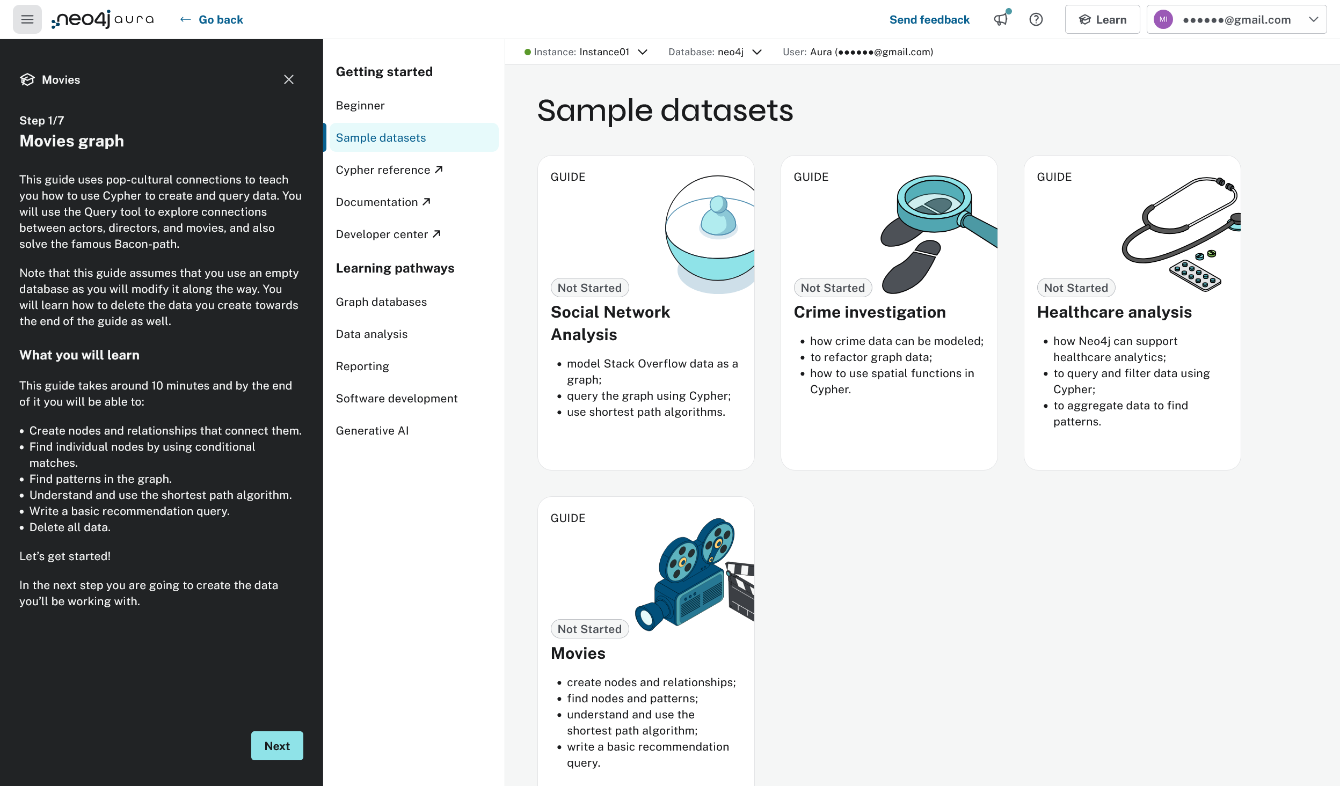The image size is (1340, 786).
Task: Close the Movies guide panel
Action: coord(289,80)
